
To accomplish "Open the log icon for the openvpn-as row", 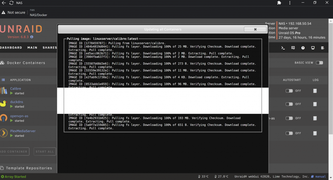I will pos(315,118).
